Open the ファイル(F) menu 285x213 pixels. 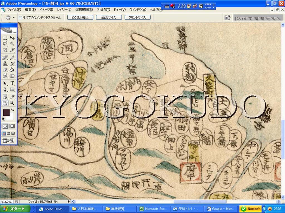pos(14,10)
